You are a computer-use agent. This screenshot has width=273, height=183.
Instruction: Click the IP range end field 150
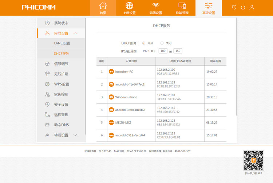[178, 51]
